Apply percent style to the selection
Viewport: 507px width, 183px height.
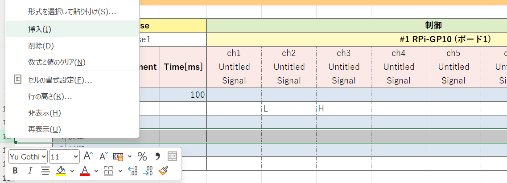142,156
